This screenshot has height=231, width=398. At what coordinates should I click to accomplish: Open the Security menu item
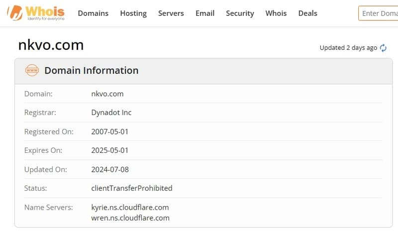pos(240,13)
